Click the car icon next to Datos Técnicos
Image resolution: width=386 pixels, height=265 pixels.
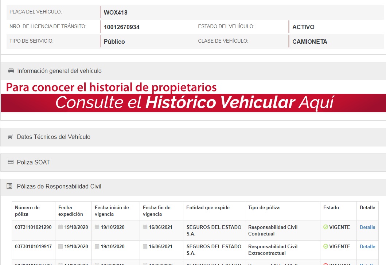[x=11, y=137]
